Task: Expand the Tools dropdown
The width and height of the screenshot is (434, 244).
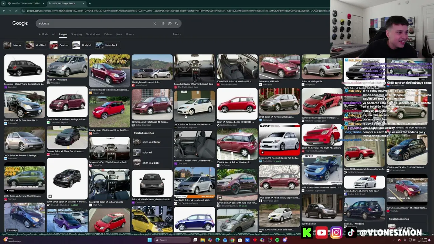Action: tap(176, 34)
